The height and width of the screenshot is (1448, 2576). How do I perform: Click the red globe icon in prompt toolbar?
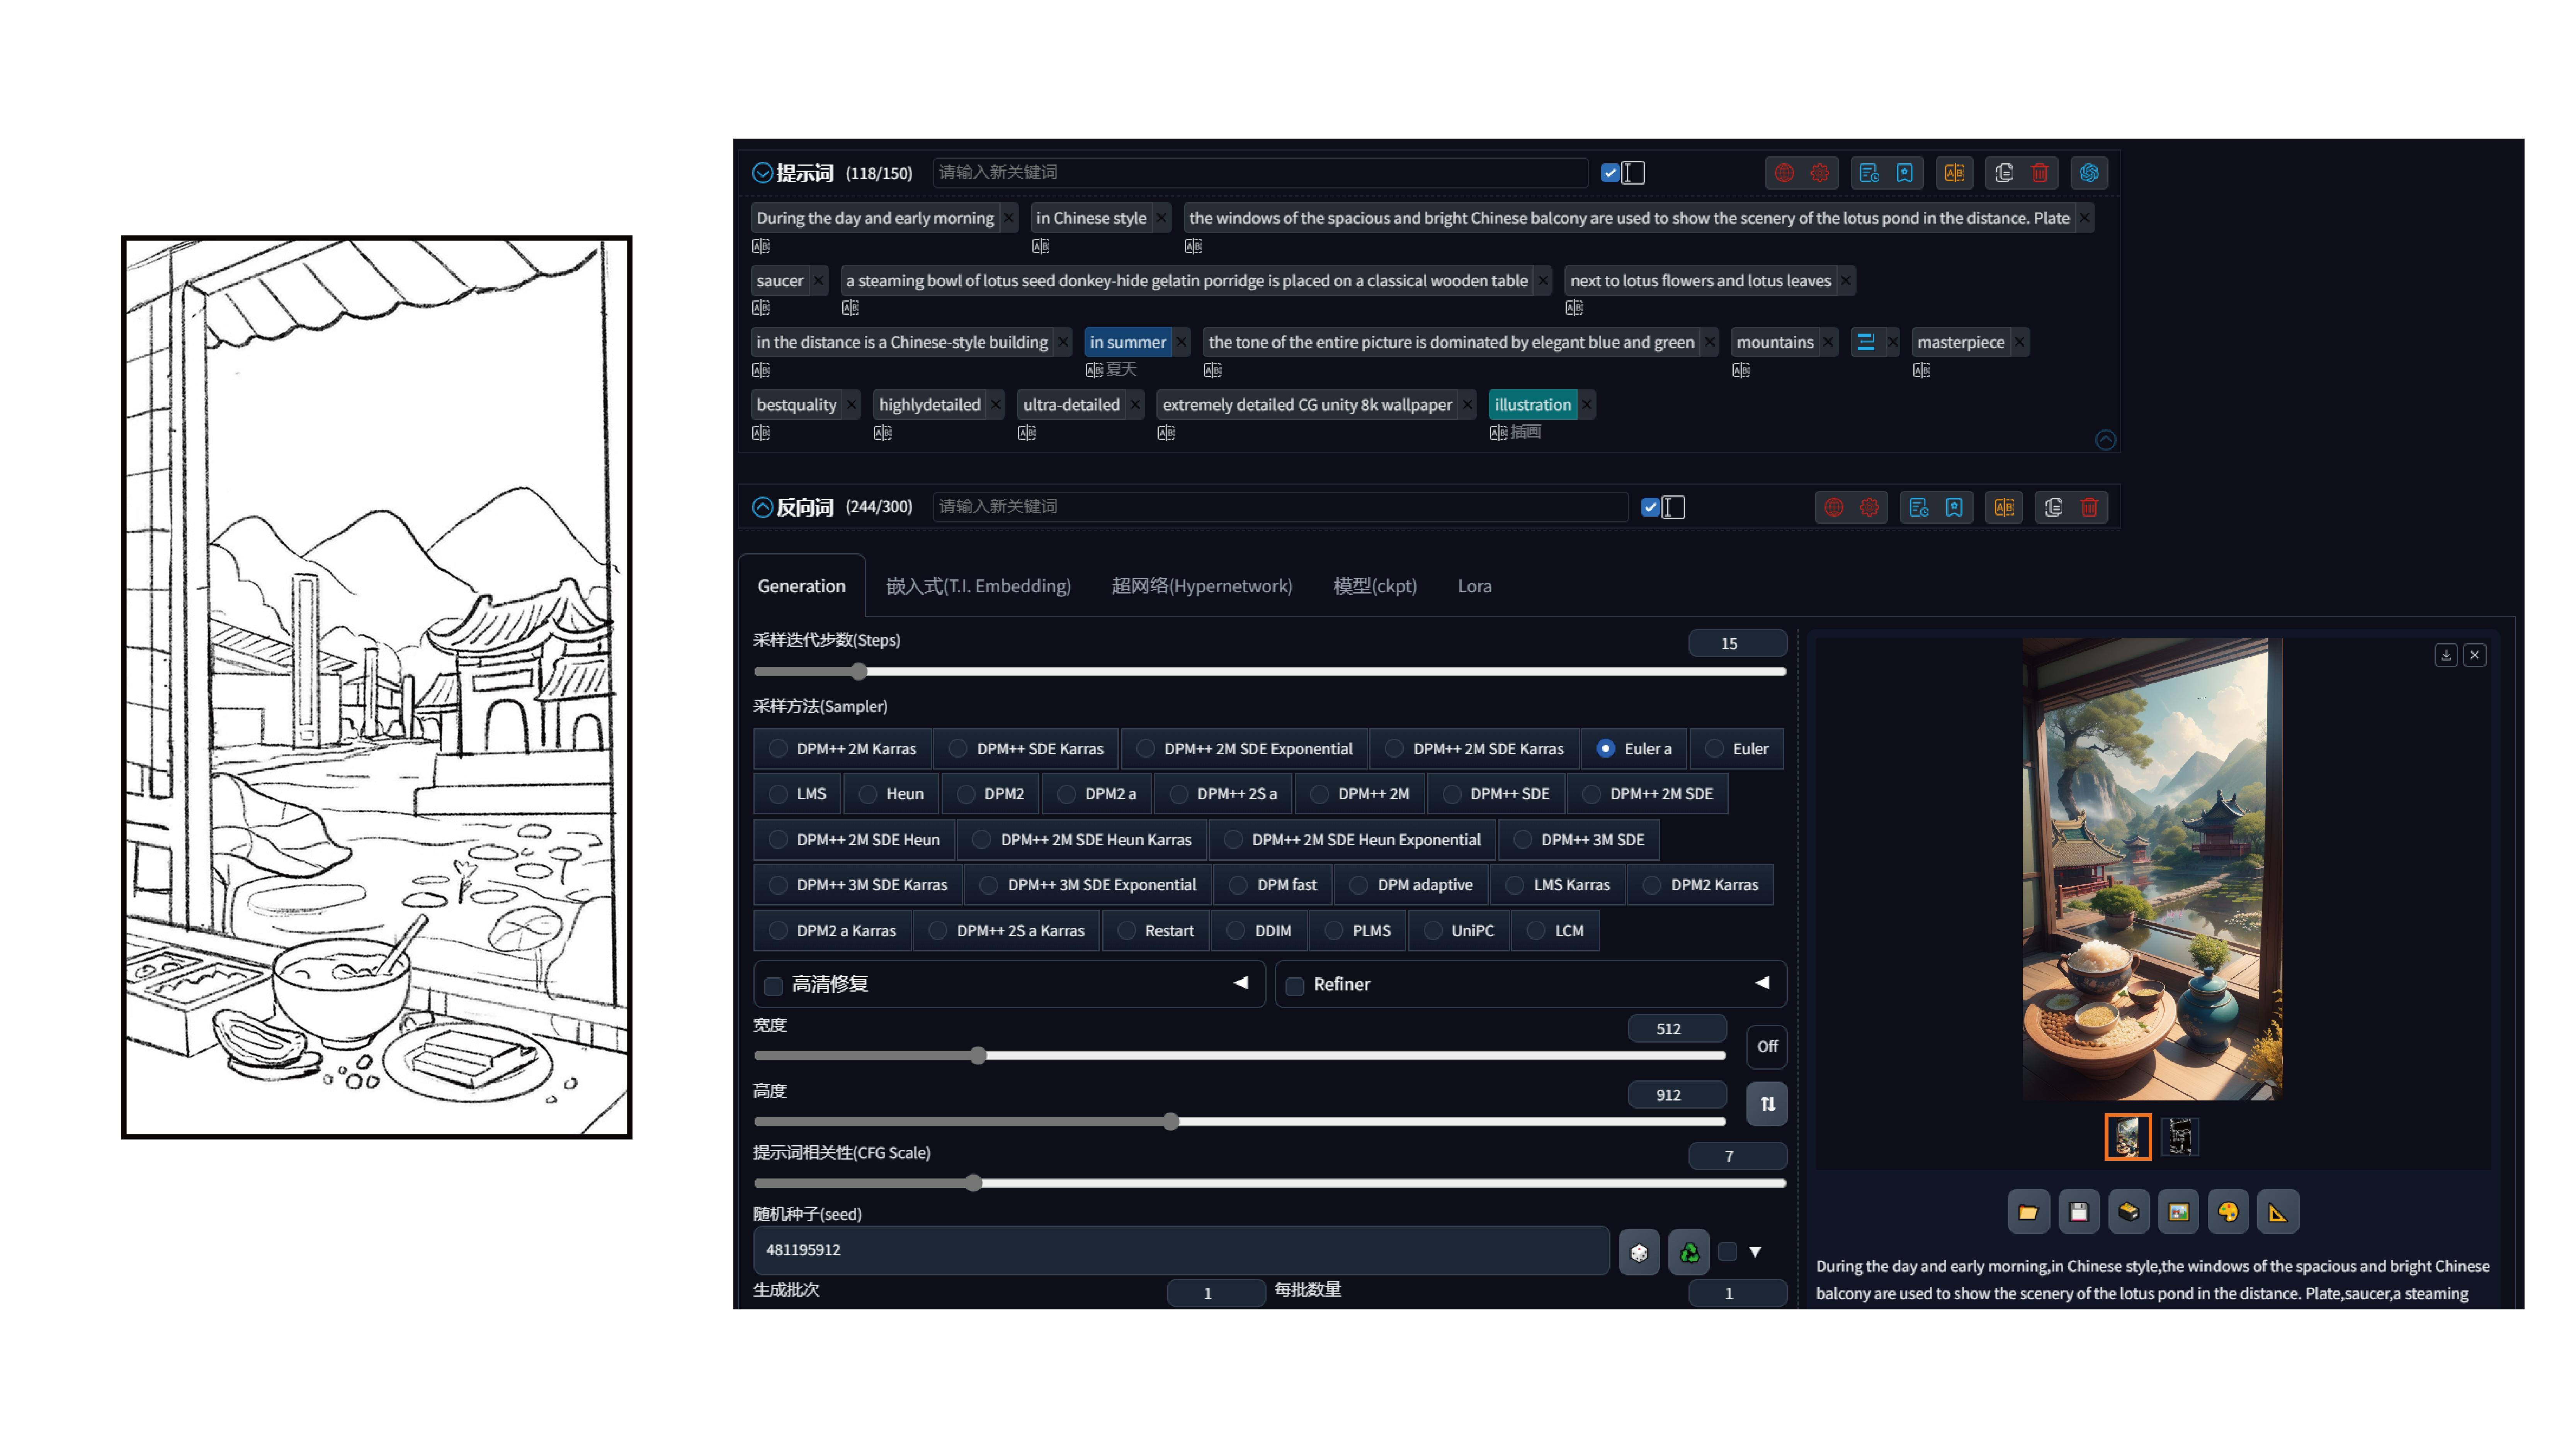[x=1784, y=173]
